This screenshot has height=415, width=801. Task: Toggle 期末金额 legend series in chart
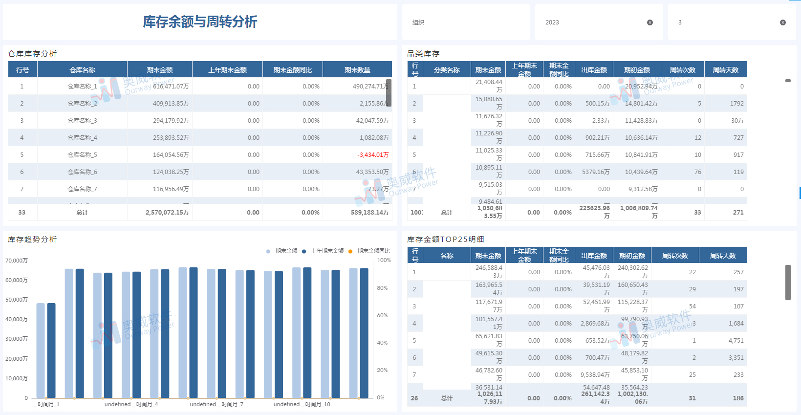[x=282, y=251]
